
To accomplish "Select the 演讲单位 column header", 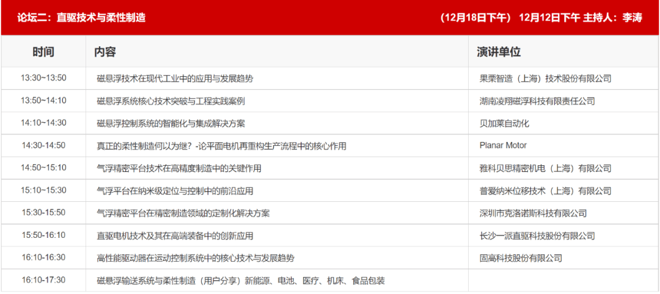I will [x=499, y=52].
